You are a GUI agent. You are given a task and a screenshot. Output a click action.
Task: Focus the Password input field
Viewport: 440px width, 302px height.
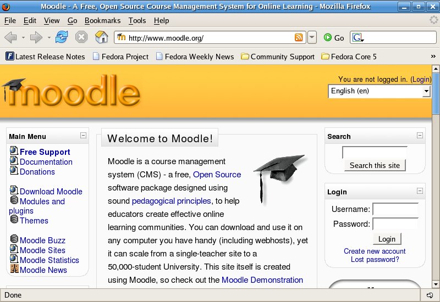click(x=395, y=224)
